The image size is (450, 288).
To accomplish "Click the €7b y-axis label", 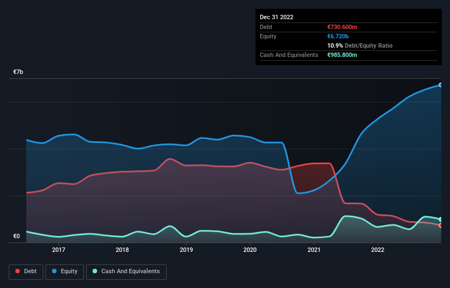I will click(x=18, y=72).
